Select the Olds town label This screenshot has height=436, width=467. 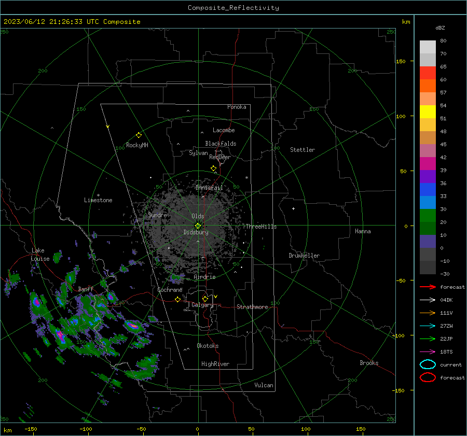click(198, 216)
